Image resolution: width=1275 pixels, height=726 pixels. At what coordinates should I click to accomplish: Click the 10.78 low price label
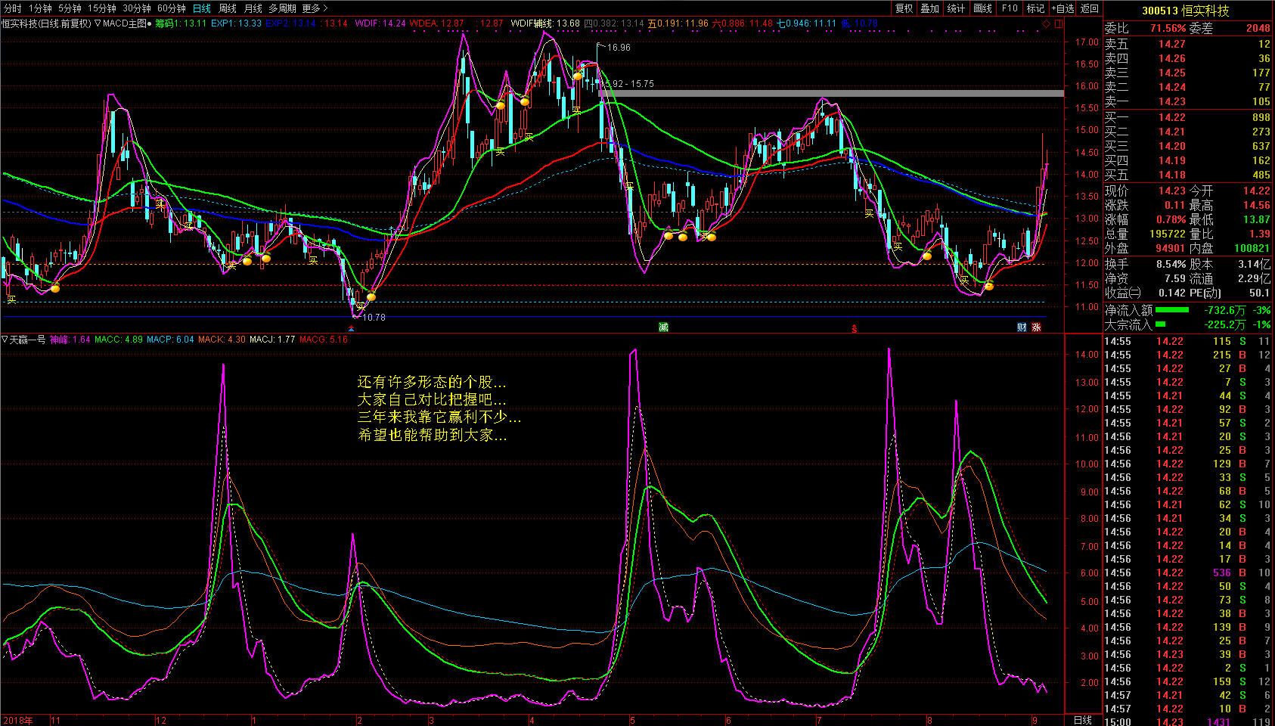tap(374, 318)
